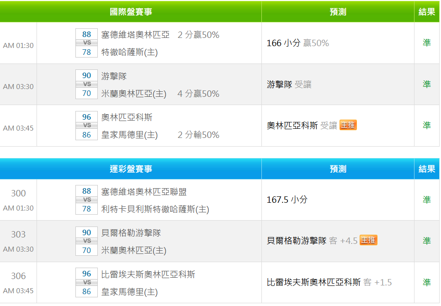Click result 準 in match 303 row

tap(427, 241)
